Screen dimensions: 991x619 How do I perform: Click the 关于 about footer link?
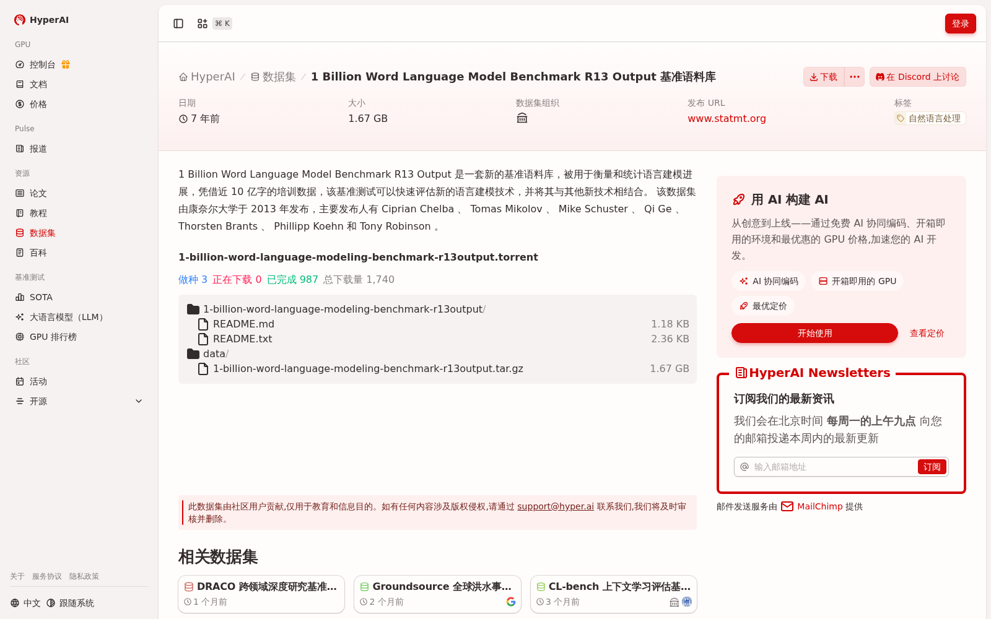click(17, 576)
